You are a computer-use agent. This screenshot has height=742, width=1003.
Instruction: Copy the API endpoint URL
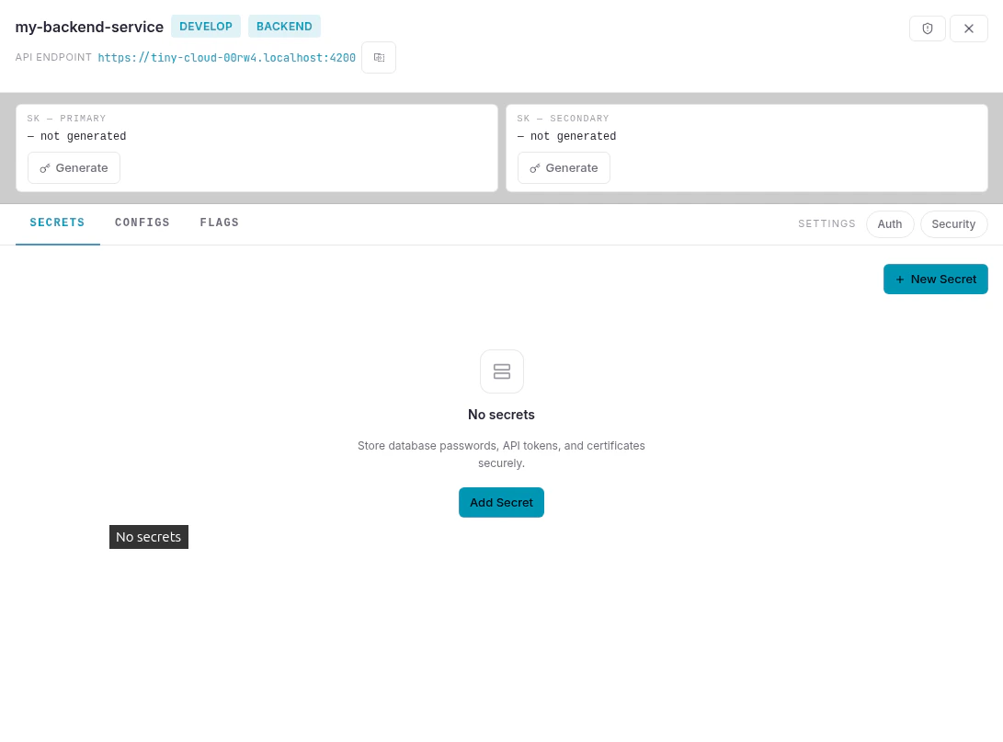pyautogui.click(x=379, y=58)
